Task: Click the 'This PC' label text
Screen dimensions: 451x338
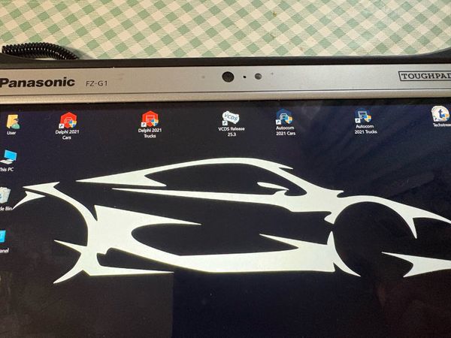Action: (6, 169)
